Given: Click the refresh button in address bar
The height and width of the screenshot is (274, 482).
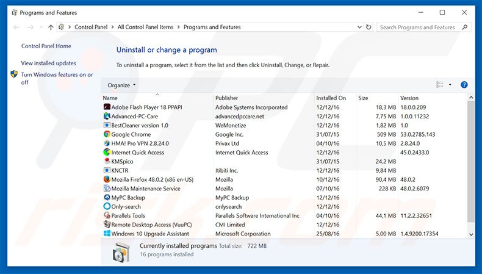Looking at the screenshot, I should pyautogui.click(x=369, y=27).
